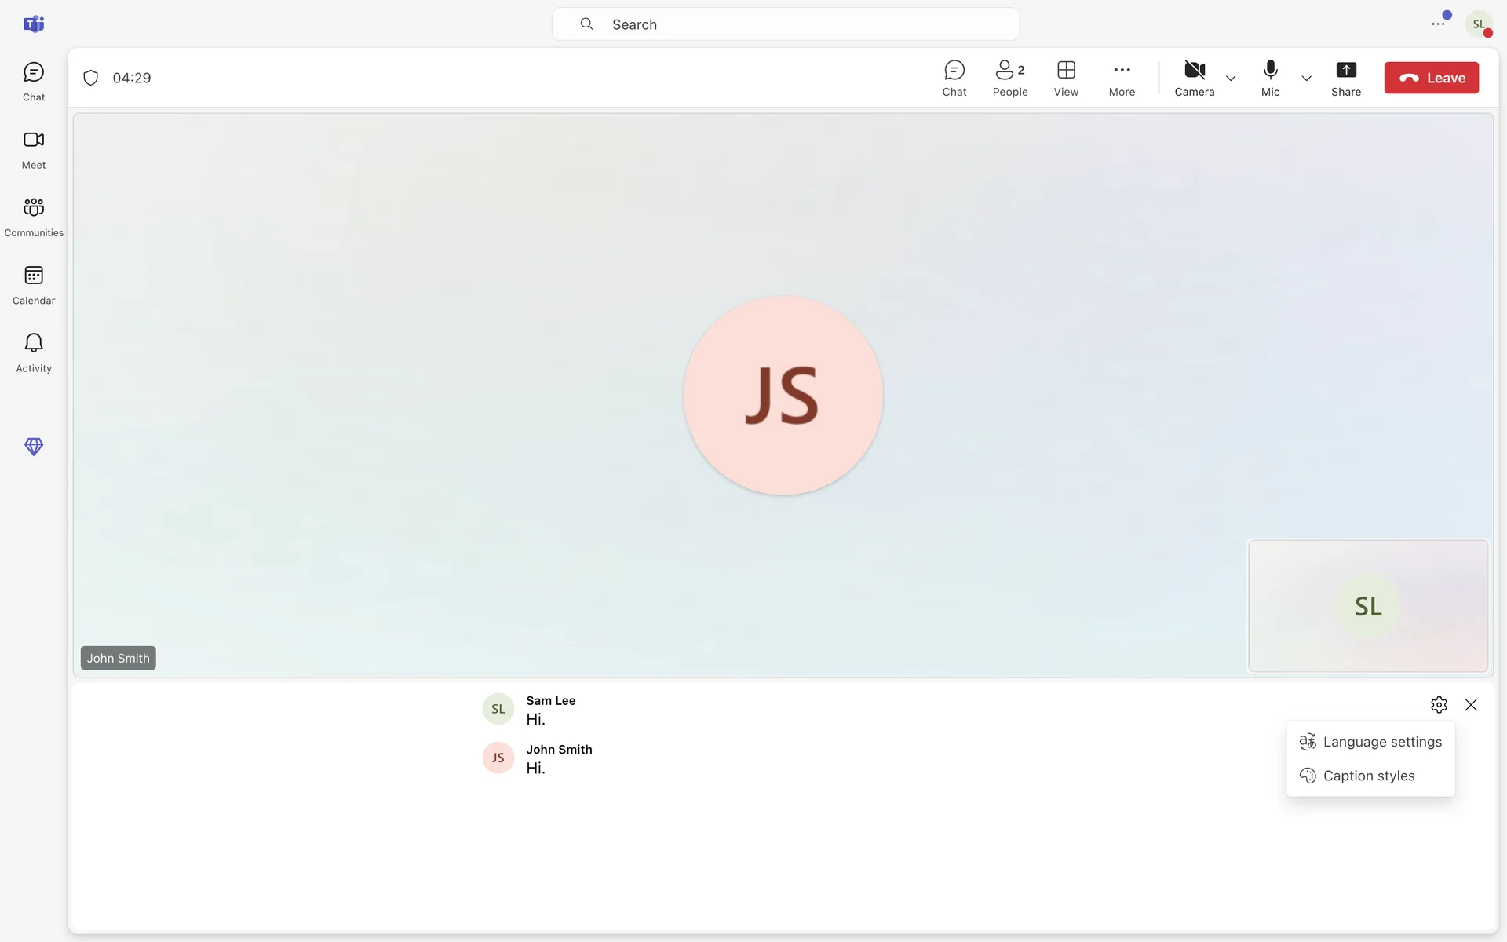Change the meeting View layout
Screen dimensions: 1507x942
click(x=1065, y=78)
